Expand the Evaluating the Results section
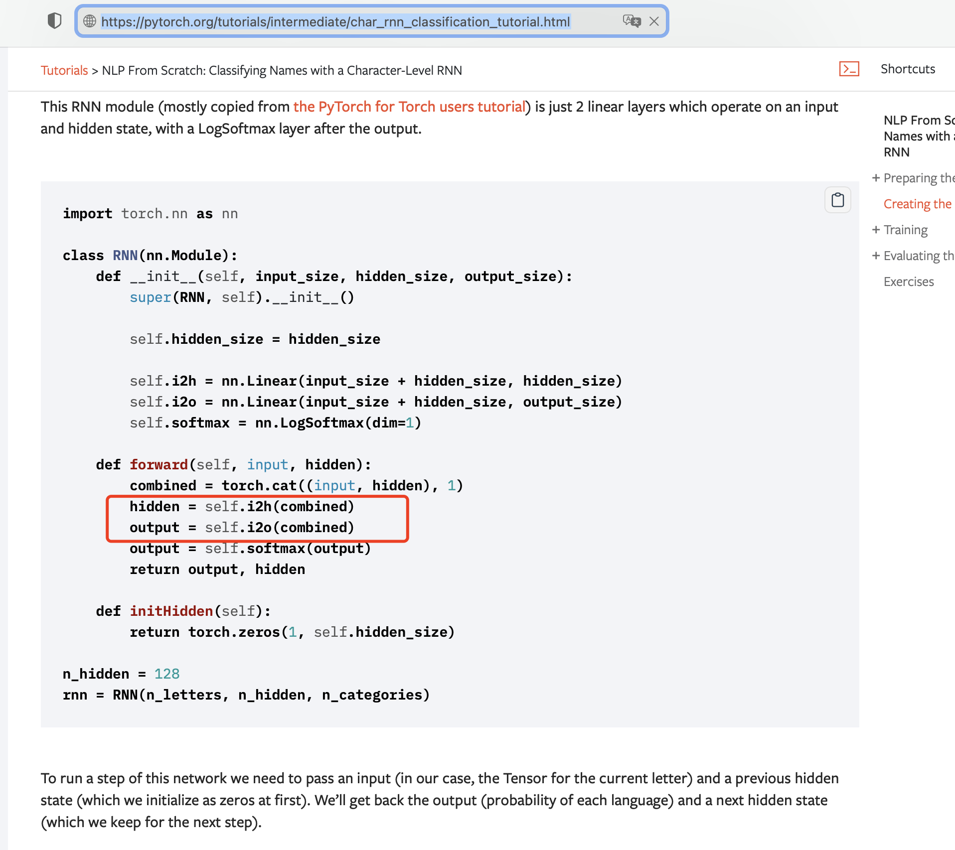The image size is (955, 850). [877, 256]
